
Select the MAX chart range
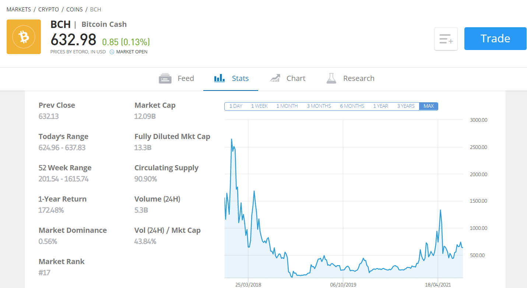[x=429, y=106]
